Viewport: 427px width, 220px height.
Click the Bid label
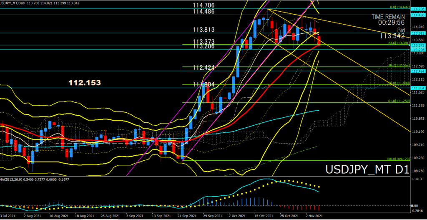401,30
